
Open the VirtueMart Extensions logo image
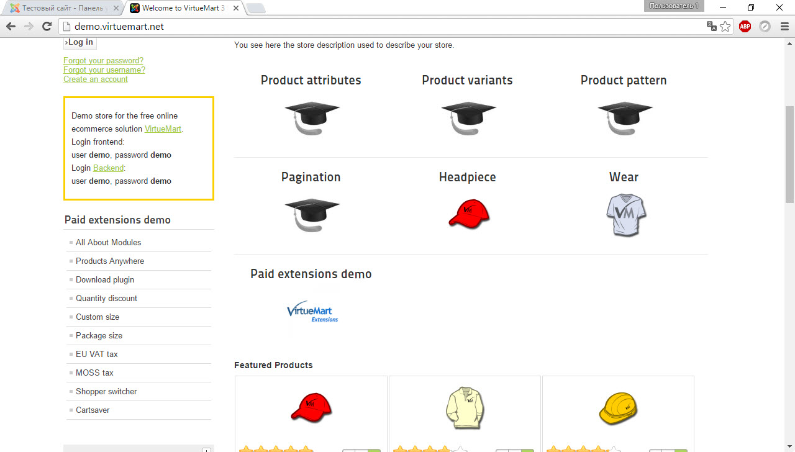coord(312,311)
